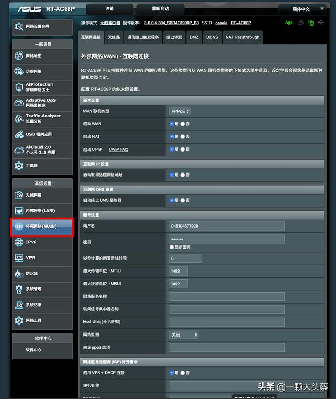
Task: Select 否 for 启动 NAT
Action: coord(182,137)
